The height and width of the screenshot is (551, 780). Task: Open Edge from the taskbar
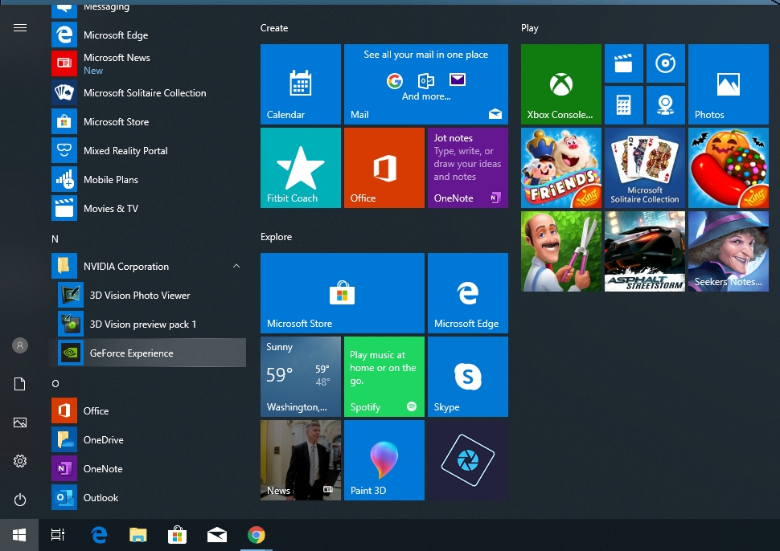point(99,535)
